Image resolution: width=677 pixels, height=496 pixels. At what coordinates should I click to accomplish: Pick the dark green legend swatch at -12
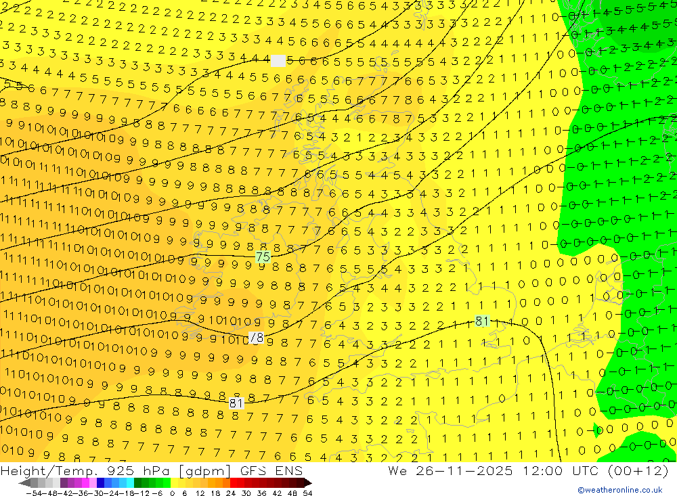click(137, 482)
